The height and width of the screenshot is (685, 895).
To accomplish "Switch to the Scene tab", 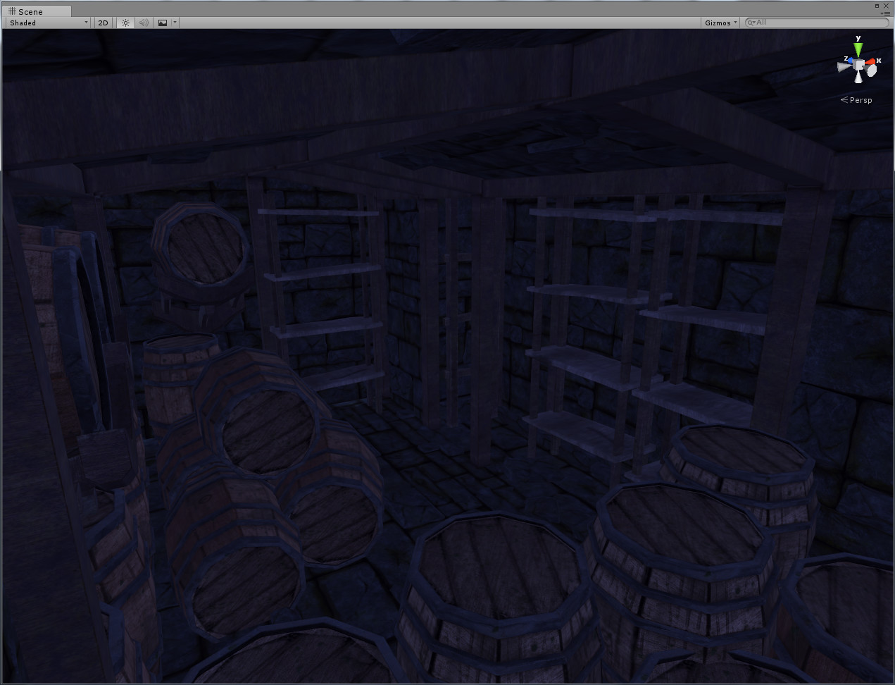I will [37, 11].
